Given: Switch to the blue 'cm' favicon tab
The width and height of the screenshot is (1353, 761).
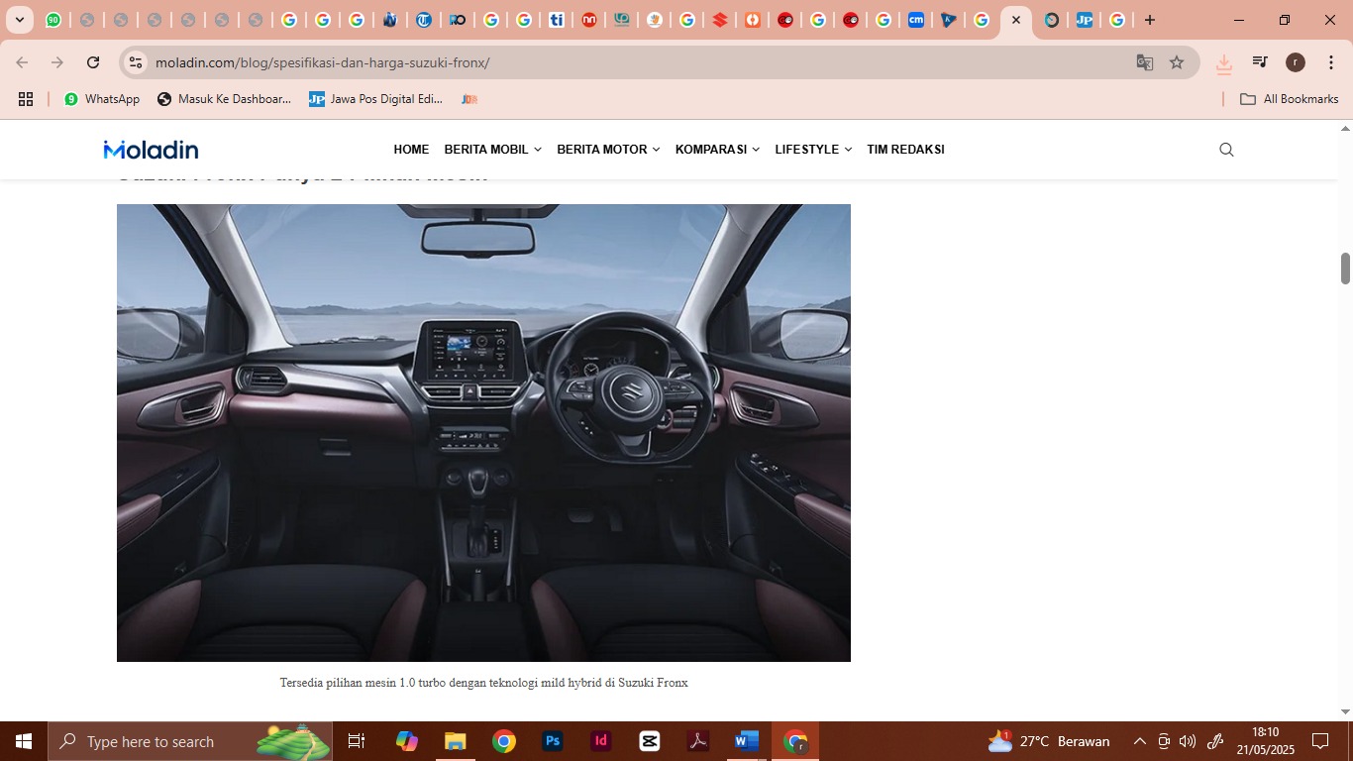Looking at the screenshot, I should click(916, 20).
